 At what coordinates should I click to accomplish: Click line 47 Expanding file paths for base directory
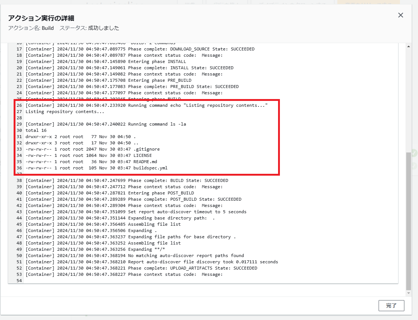(131, 237)
